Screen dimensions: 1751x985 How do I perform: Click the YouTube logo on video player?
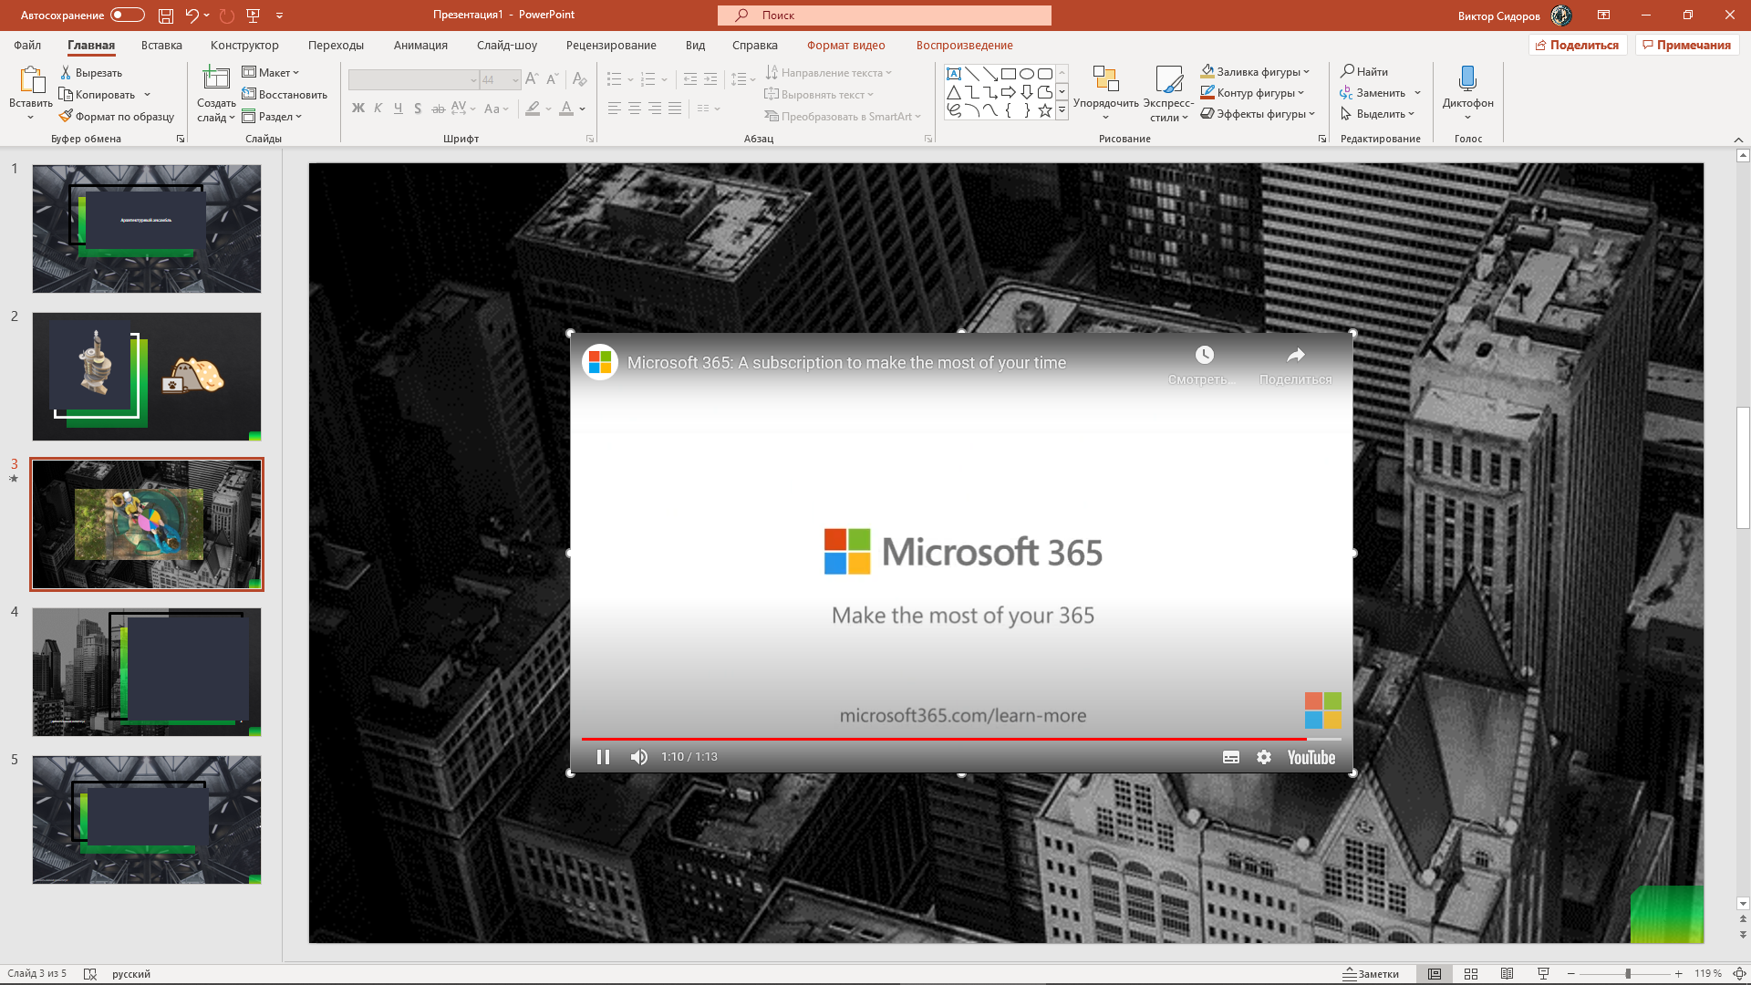pyautogui.click(x=1311, y=757)
